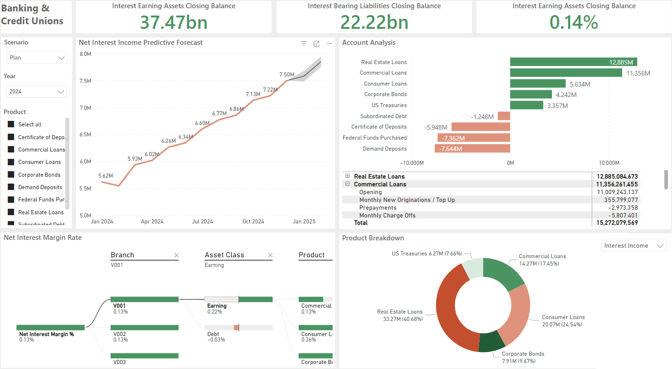Image resolution: width=672 pixels, height=369 pixels.
Task: Collapse the Commercial Loans breakdown row
Action: (x=347, y=184)
